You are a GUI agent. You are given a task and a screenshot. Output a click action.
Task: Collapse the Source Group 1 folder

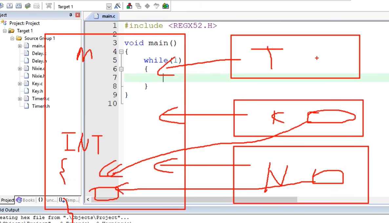click(12, 38)
